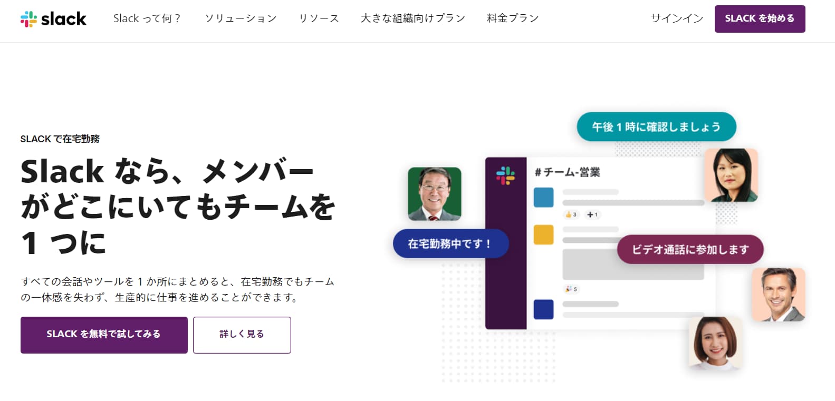Click the photo of woman with dark bob hair
Screen dimensions: 835x401
point(731,175)
